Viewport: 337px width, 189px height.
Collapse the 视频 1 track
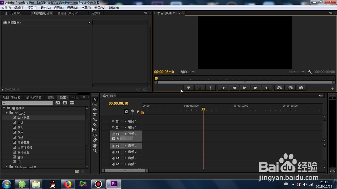pyautogui.click(x=125, y=134)
